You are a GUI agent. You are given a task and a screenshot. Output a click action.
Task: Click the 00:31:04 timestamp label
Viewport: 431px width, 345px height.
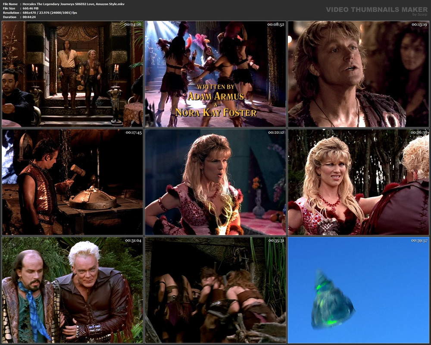[x=133, y=241]
